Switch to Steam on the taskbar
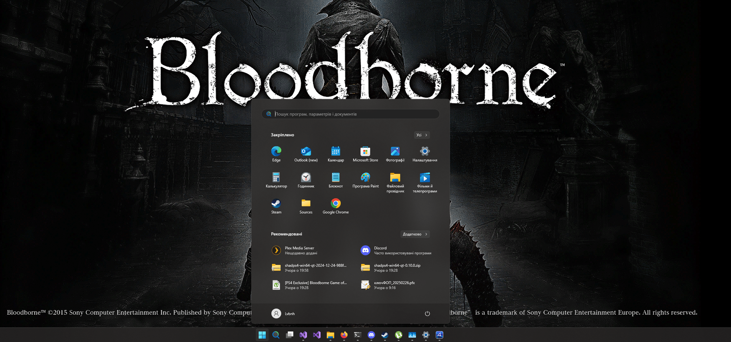Screen dimensions: 731x342 tap(385, 335)
